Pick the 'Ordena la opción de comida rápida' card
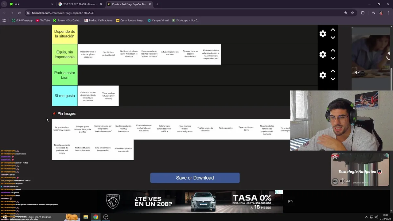 (88, 96)
